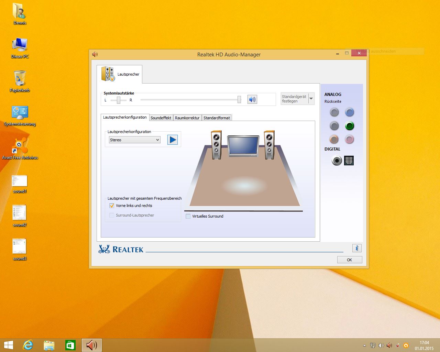Open the Standardformat tab

click(x=217, y=118)
